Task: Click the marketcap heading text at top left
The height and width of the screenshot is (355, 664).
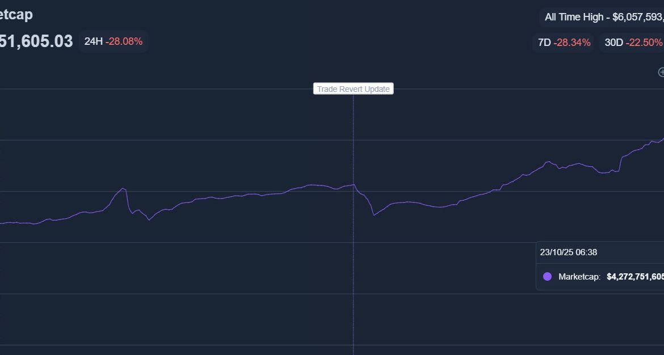Action: click(16, 15)
